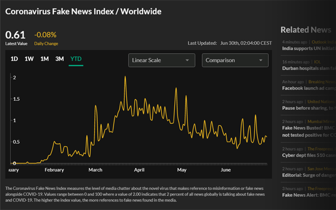This screenshot has height=210, width=336.
Task: Click the -0.08% daily change value
Action: pyautogui.click(x=45, y=35)
